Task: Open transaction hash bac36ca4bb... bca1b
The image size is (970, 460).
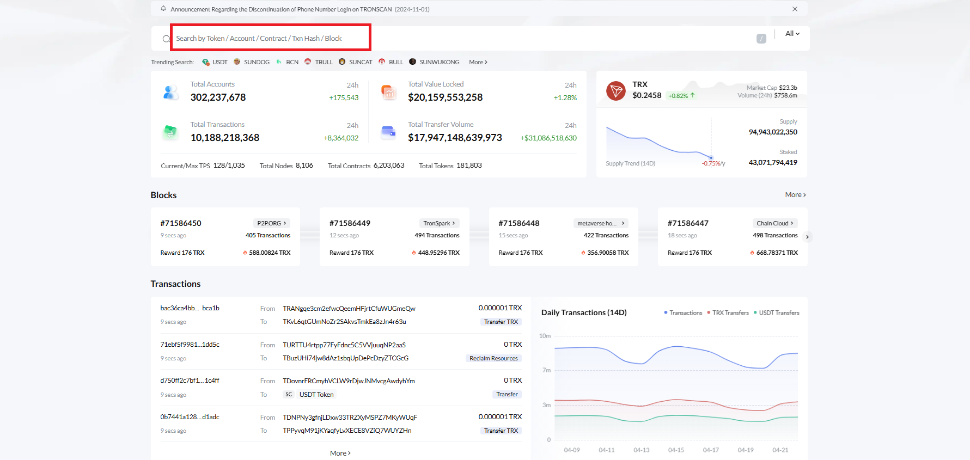Action: pos(190,308)
